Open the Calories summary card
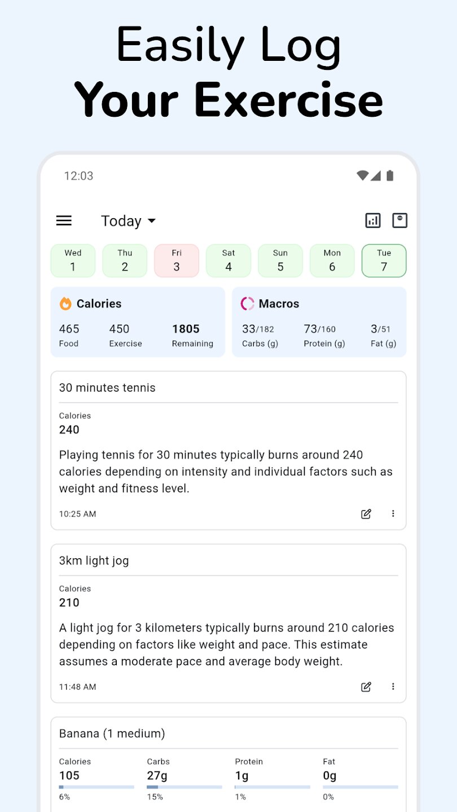This screenshot has width=457, height=812. 138,322
